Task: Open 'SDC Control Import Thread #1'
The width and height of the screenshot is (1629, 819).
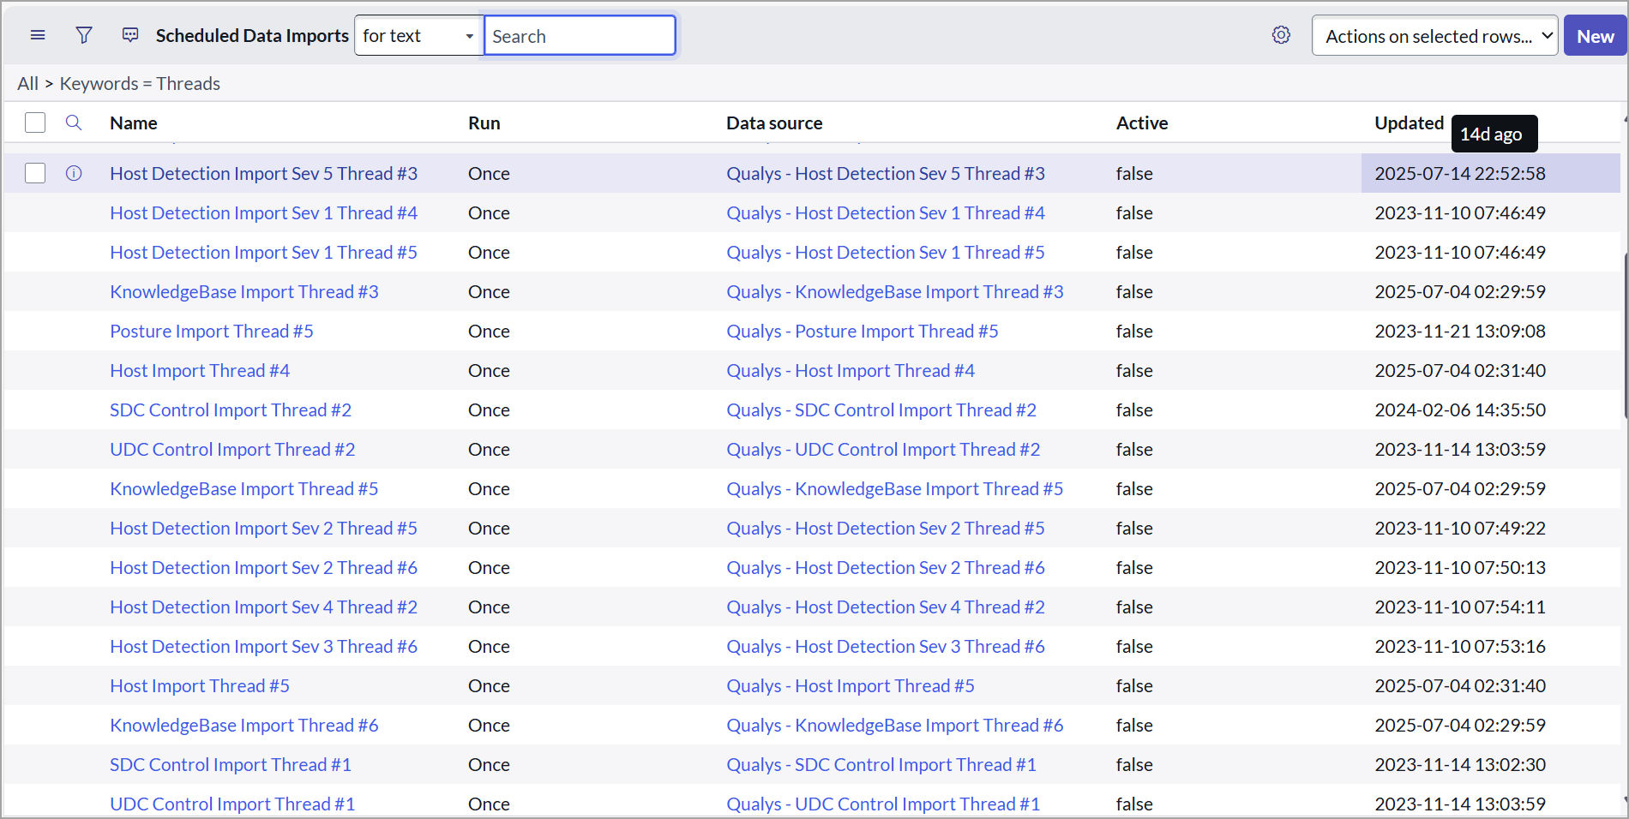Action: pos(230,764)
